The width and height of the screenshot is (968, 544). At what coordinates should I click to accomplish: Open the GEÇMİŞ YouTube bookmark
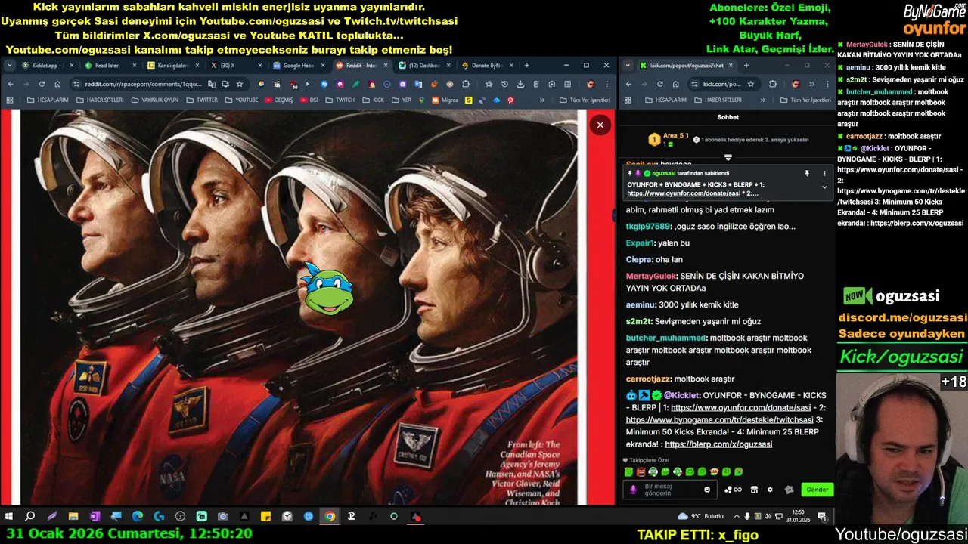[279, 100]
